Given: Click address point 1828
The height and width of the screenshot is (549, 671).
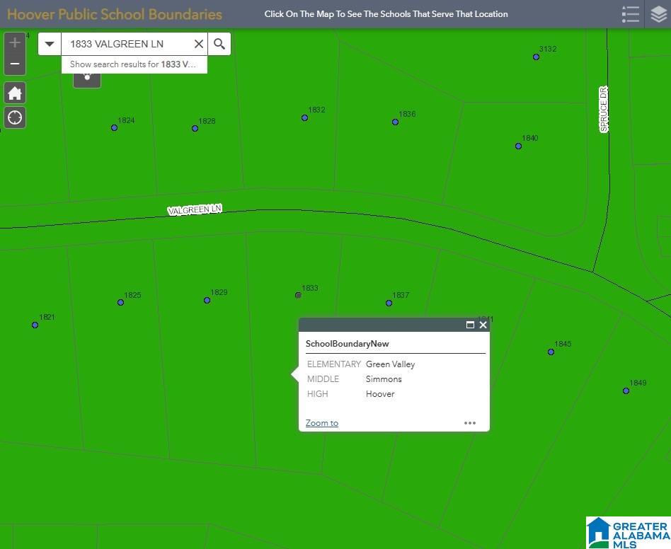Looking at the screenshot, I should click(195, 128).
